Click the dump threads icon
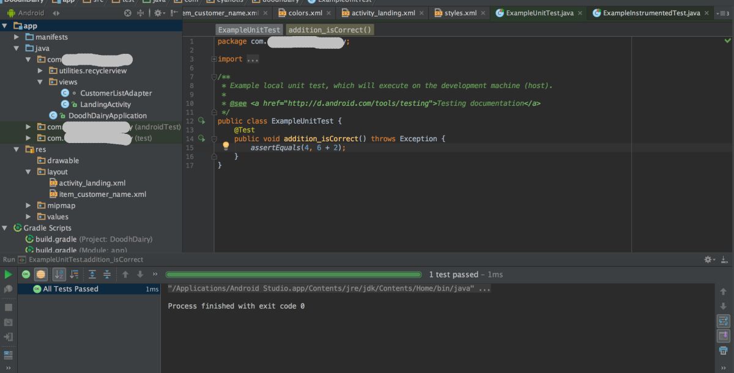This screenshot has width=734, height=373. [x=8, y=322]
